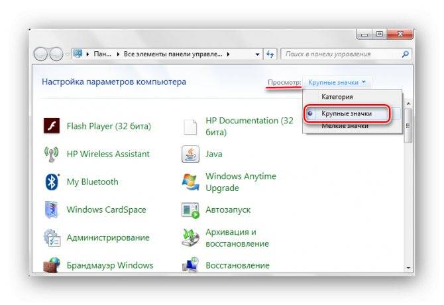444x305 pixels.
Task: Open the Архивация и восстановление link
Action: click(237, 237)
